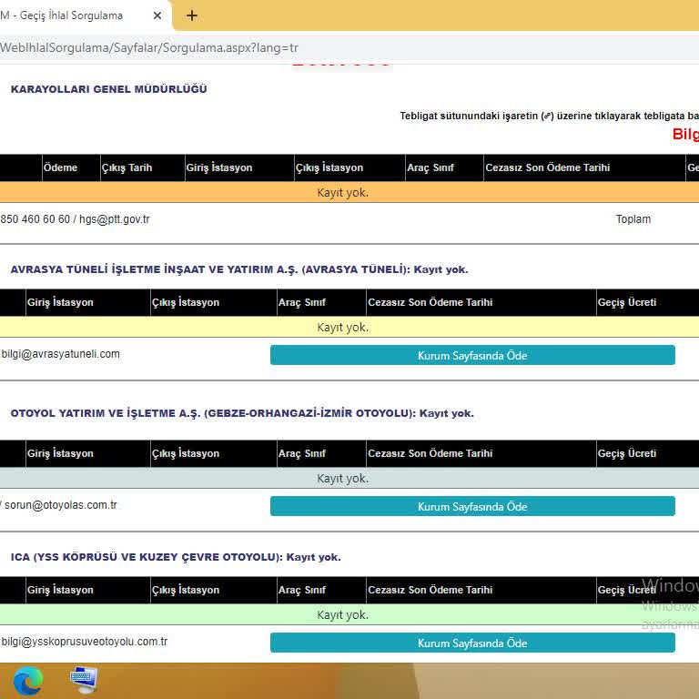Image resolution: width=699 pixels, height=699 pixels.
Task: Click the Çıkış Tarih column header
Action: 127,167
